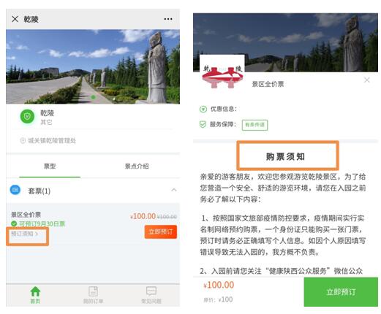The image size is (381, 314).
Task: Tap the blue 套票 ticket icon
Action: tap(15, 190)
